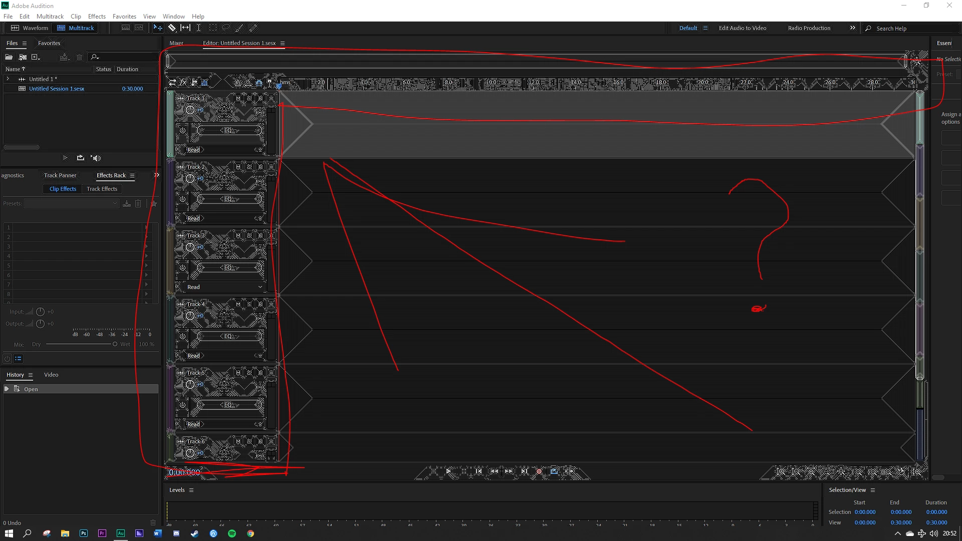Mute Track 1 with the M button

[238, 98]
